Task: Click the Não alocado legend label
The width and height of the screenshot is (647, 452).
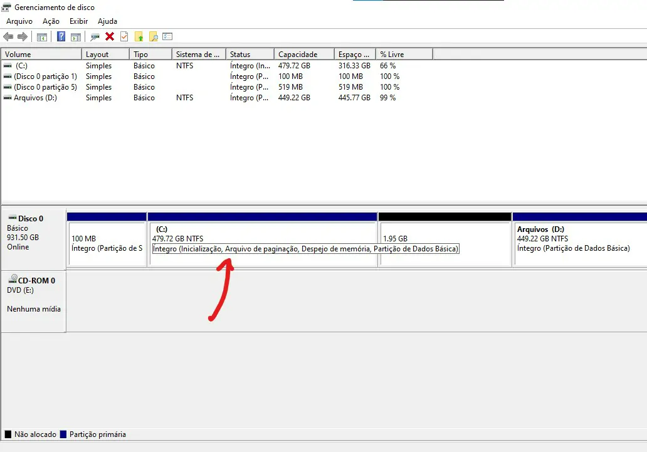Action: (36, 434)
